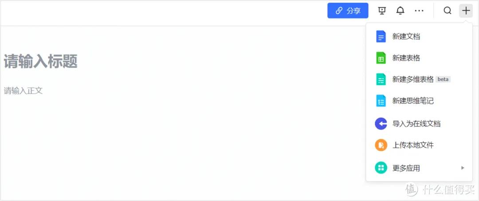
Task: Click the green more apps grid icon
Action: click(x=381, y=168)
